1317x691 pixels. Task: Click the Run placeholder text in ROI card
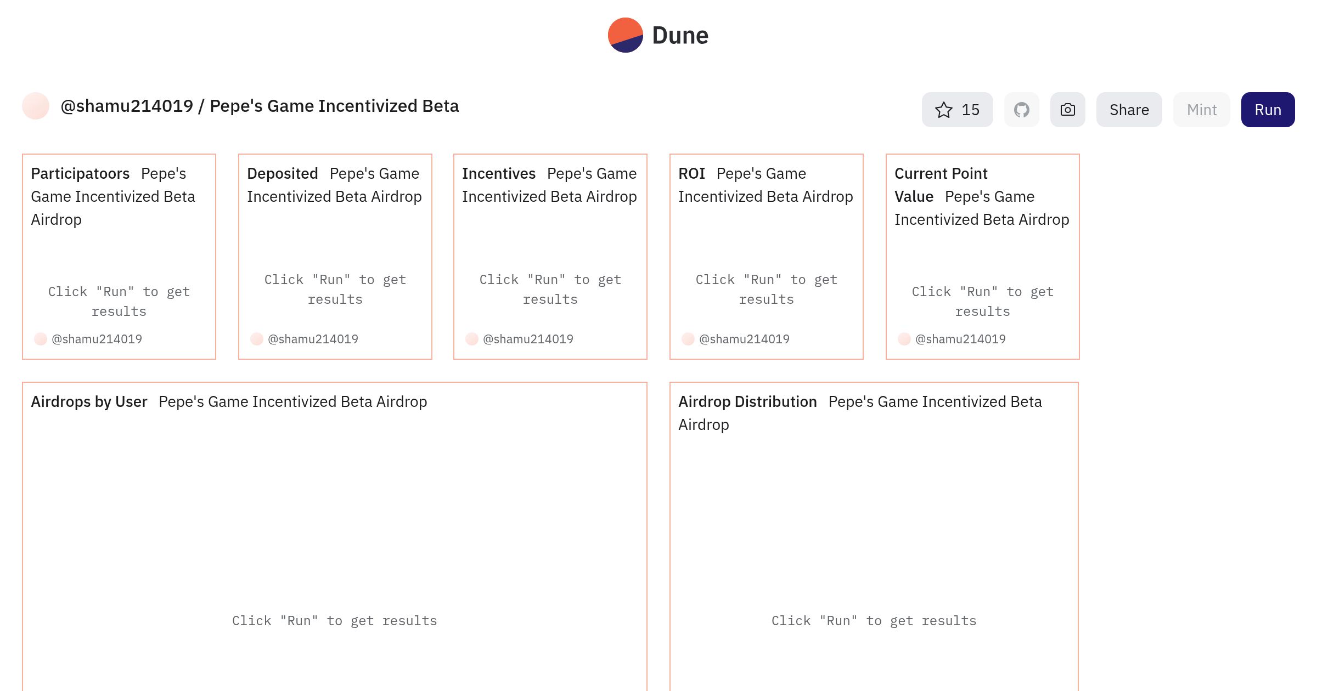click(767, 290)
